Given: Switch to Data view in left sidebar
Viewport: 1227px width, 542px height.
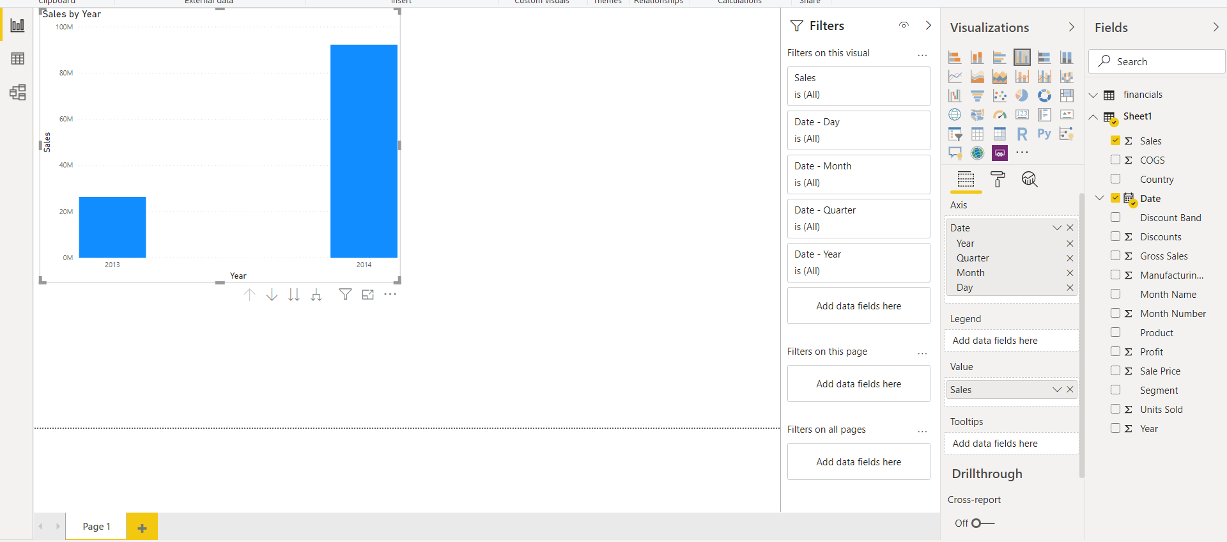Looking at the screenshot, I should [x=17, y=59].
